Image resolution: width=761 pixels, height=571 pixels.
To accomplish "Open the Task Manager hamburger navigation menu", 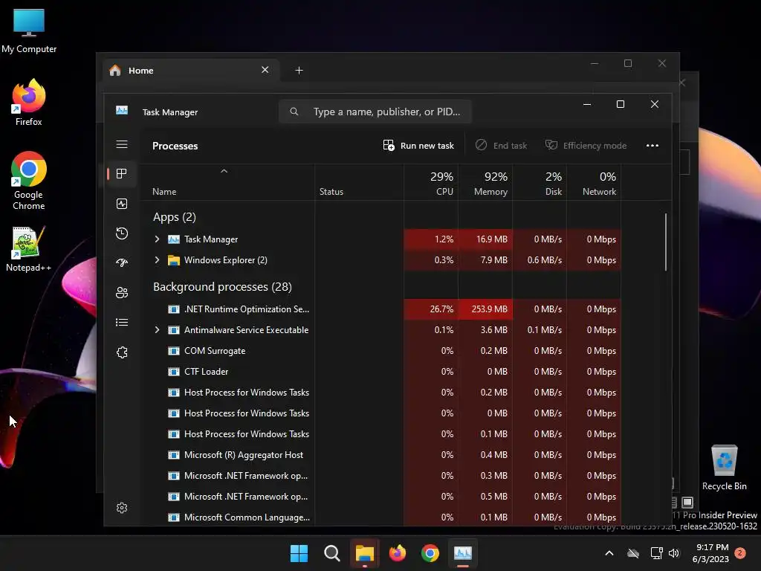I will click(x=122, y=145).
